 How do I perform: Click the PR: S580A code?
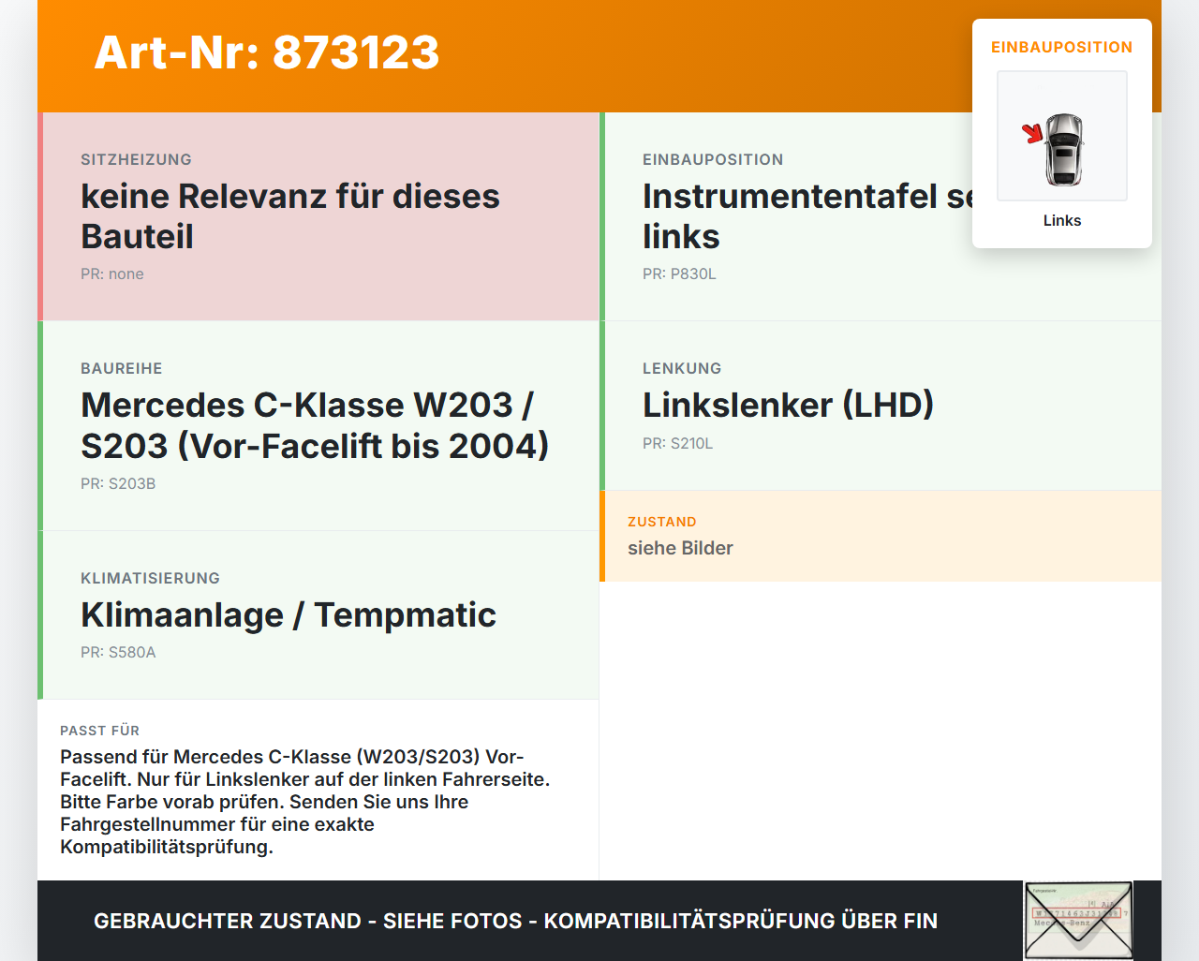click(118, 652)
